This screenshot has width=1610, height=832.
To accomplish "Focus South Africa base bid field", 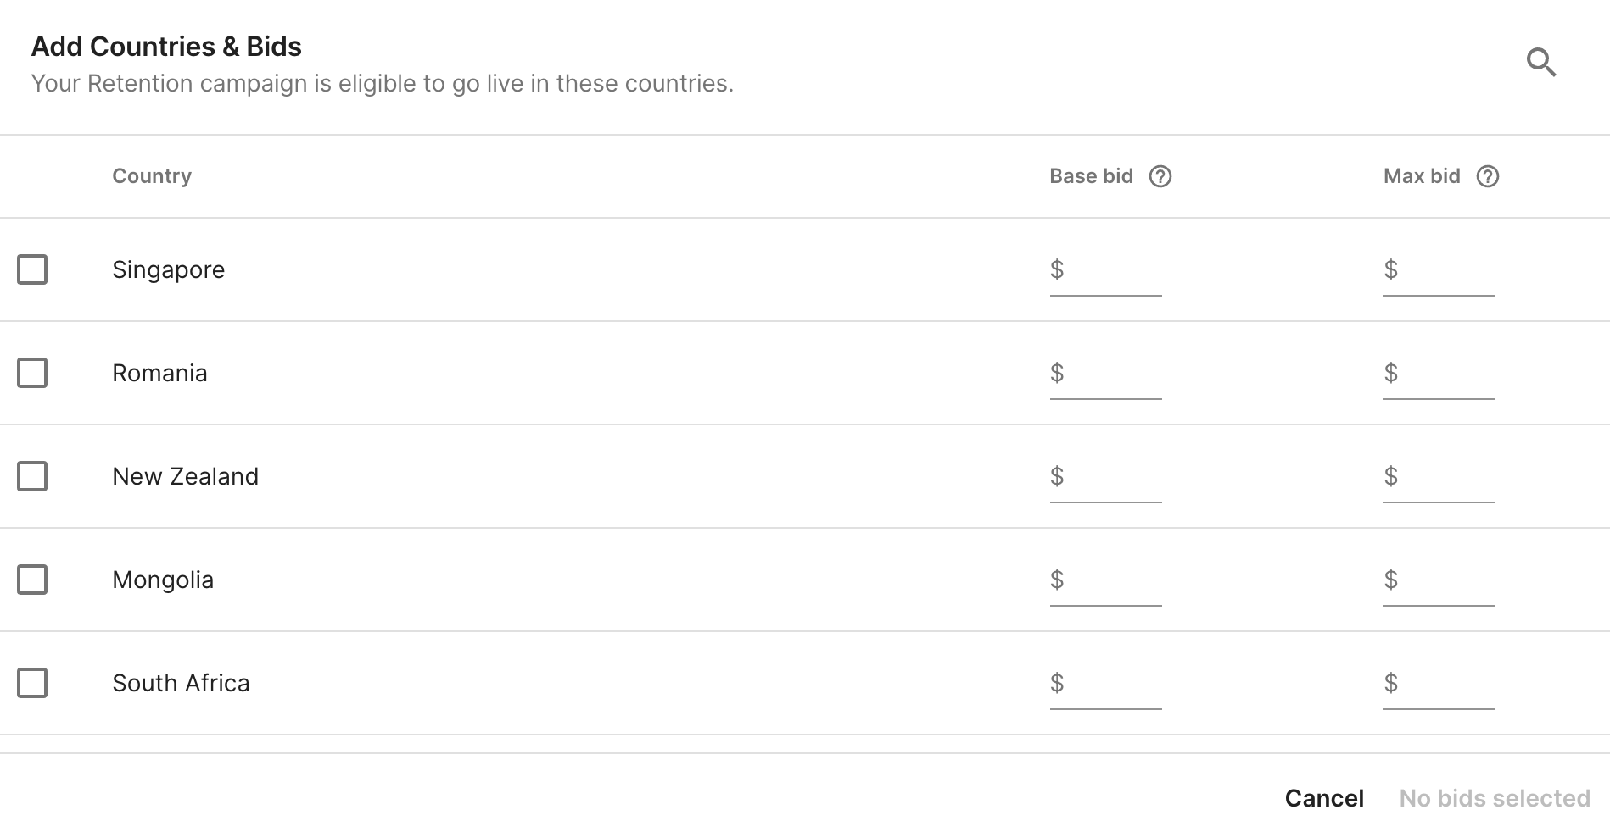I will [x=1111, y=684].
